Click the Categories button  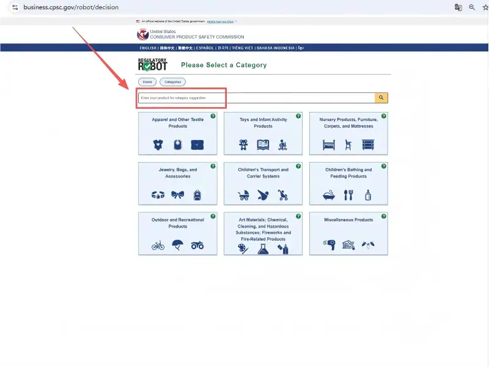point(172,82)
